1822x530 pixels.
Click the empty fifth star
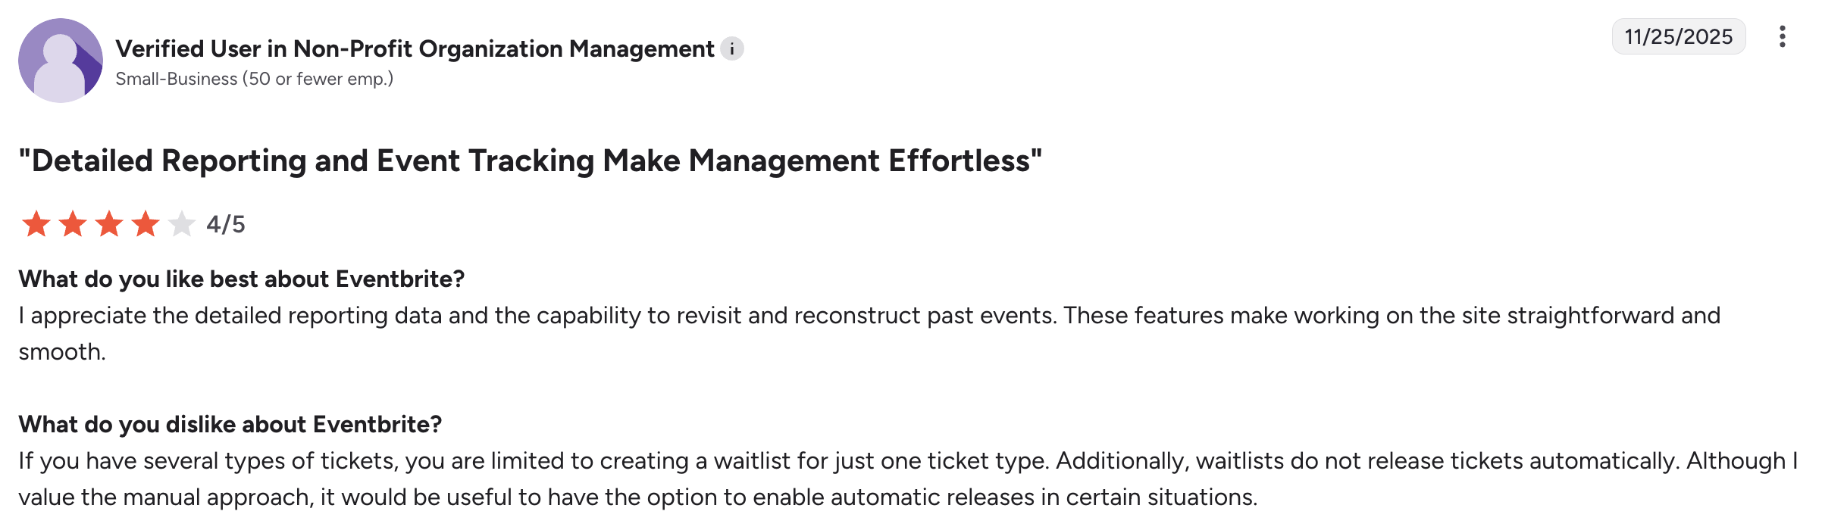coord(182,223)
